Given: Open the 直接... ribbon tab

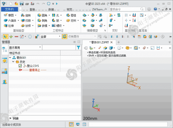Looking at the screenshot, I should [x=33, y=9].
